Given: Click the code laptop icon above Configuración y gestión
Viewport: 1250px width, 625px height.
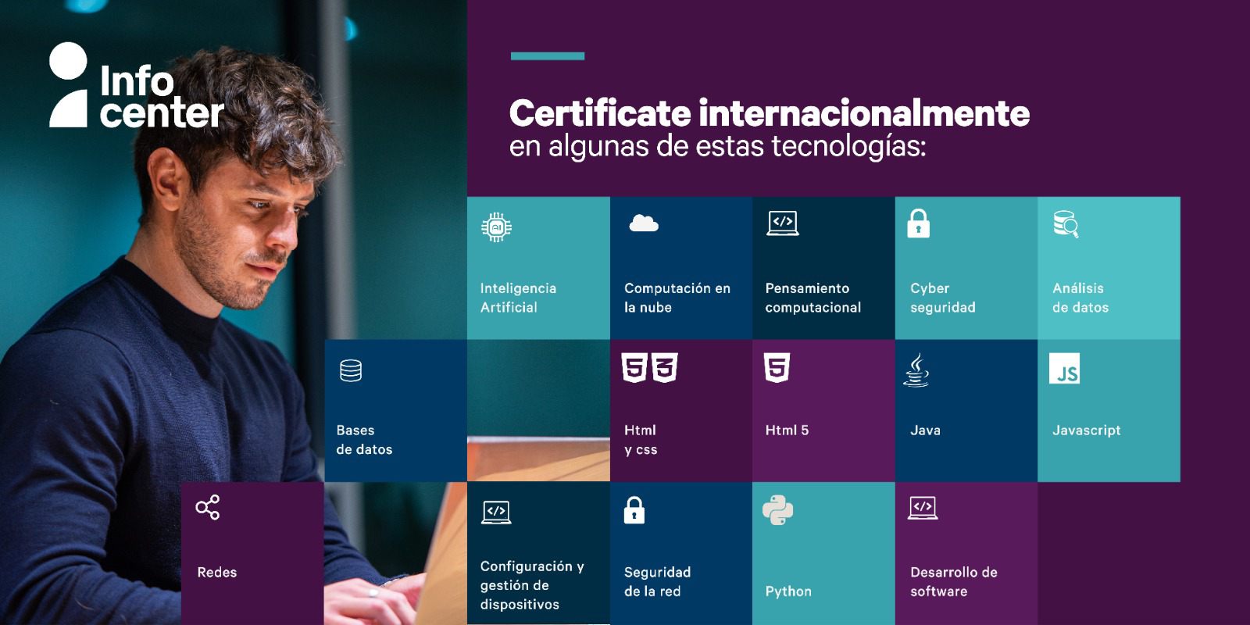Looking at the screenshot, I should [x=496, y=512].
